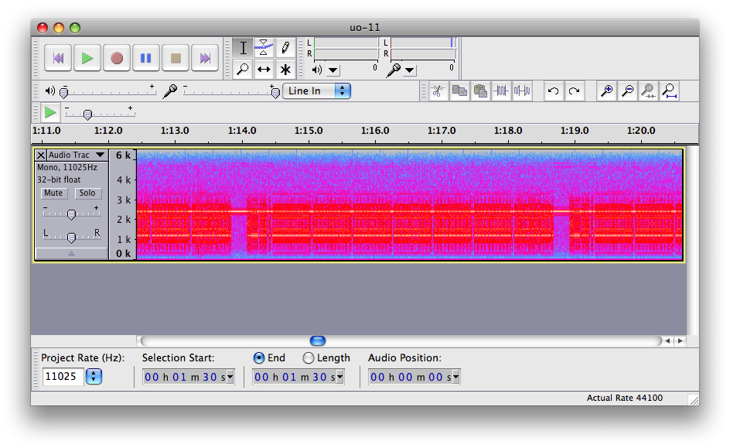Click the green window zoom button
The image size is (730, 448).
click(x=75, y=28)
